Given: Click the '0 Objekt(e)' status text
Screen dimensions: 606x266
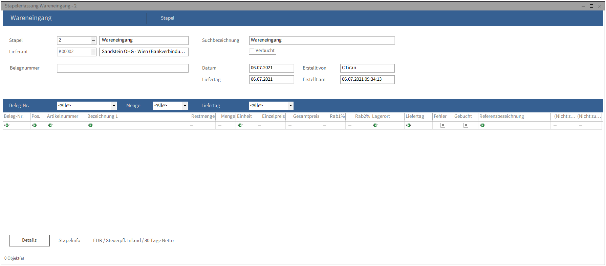Looking at the screenshot, I should coord(14,258).
